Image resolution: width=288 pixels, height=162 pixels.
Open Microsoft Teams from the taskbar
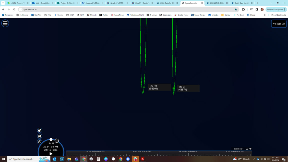coord(76,159)
